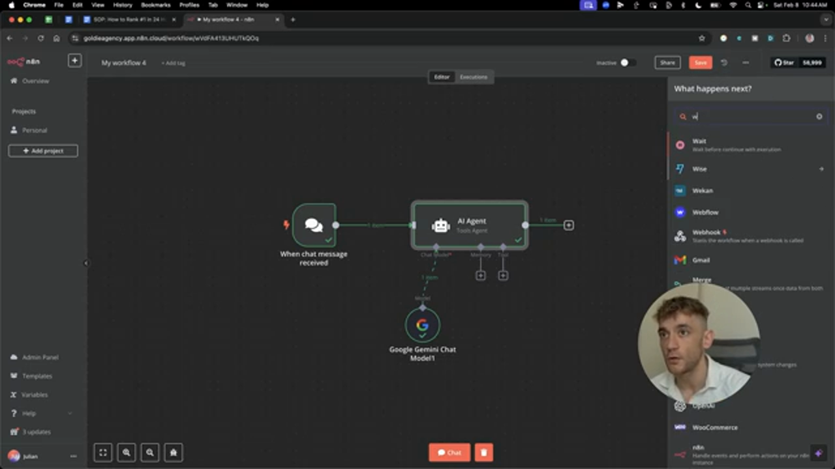The width and height of the screenshot is (835, 469).
Task: Save the workflow
Action: click(x=701, y=63)
